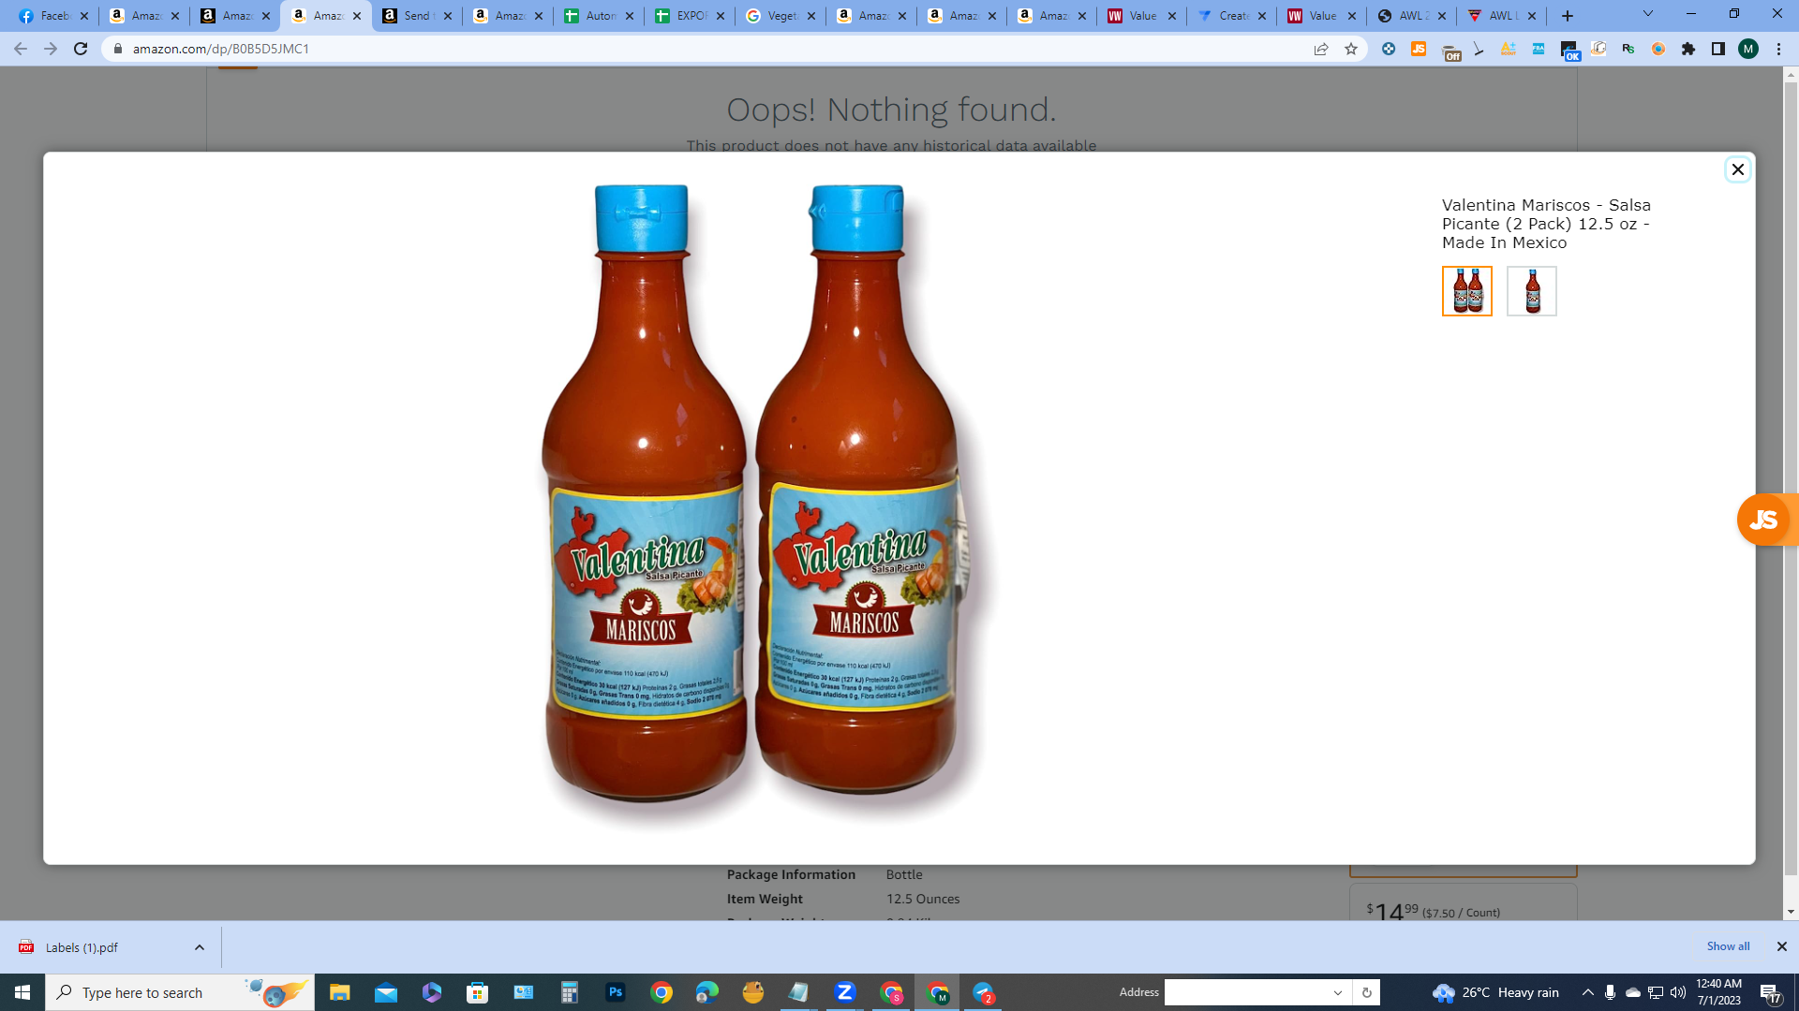Switch to the Google Veget tab
The height and width of the screenshot is (1011, 1799).
tap(781, 16)
